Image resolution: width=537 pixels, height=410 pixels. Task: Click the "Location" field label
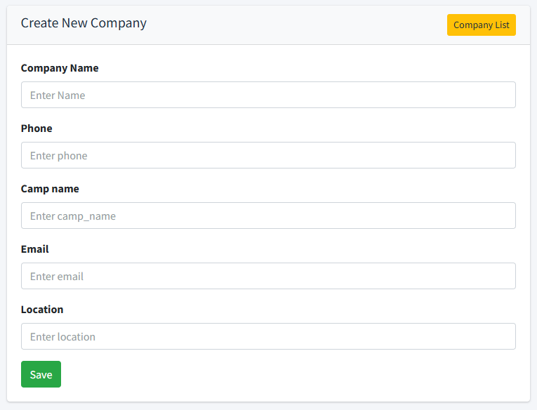(42, 310)
